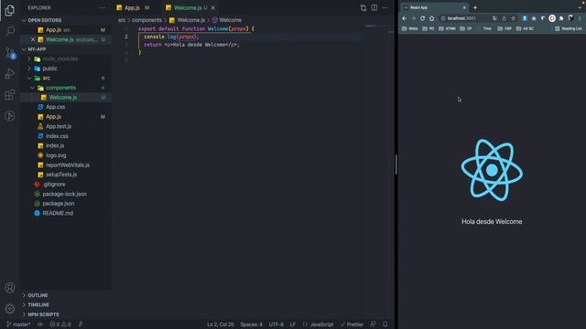Expand the NPM SCRIPTS section

click(65, 314)
